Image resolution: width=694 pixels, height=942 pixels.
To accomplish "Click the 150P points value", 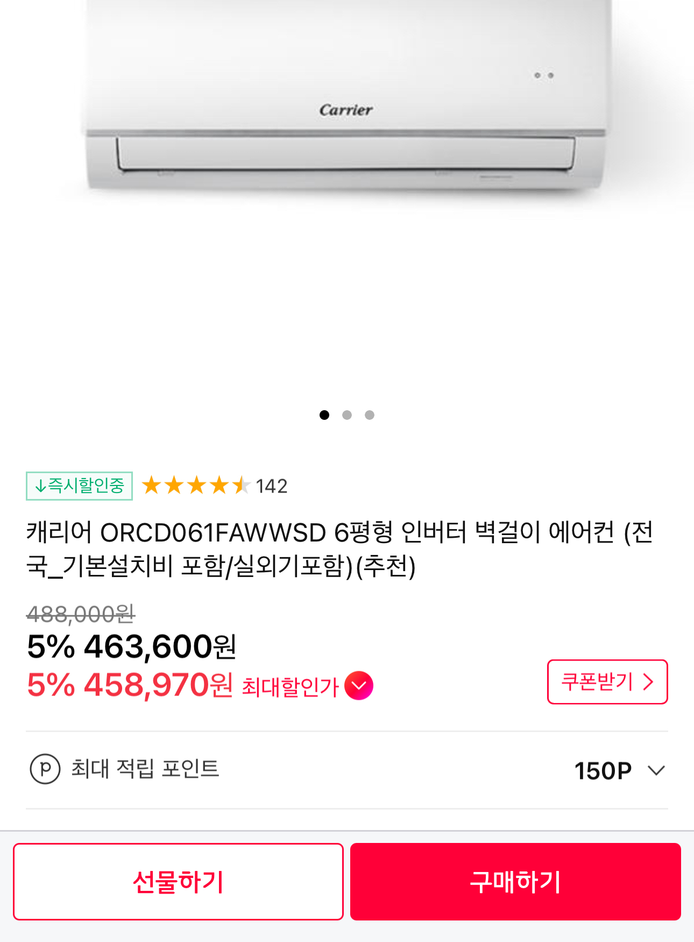I will coord(603,771).
